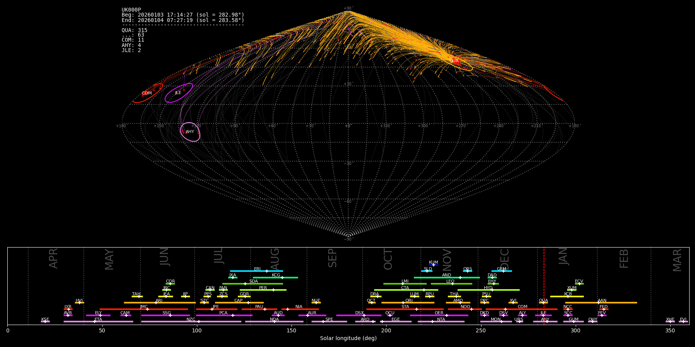
Task: Click the QUA: 315 count in legend
Action: tap(134, 30)
